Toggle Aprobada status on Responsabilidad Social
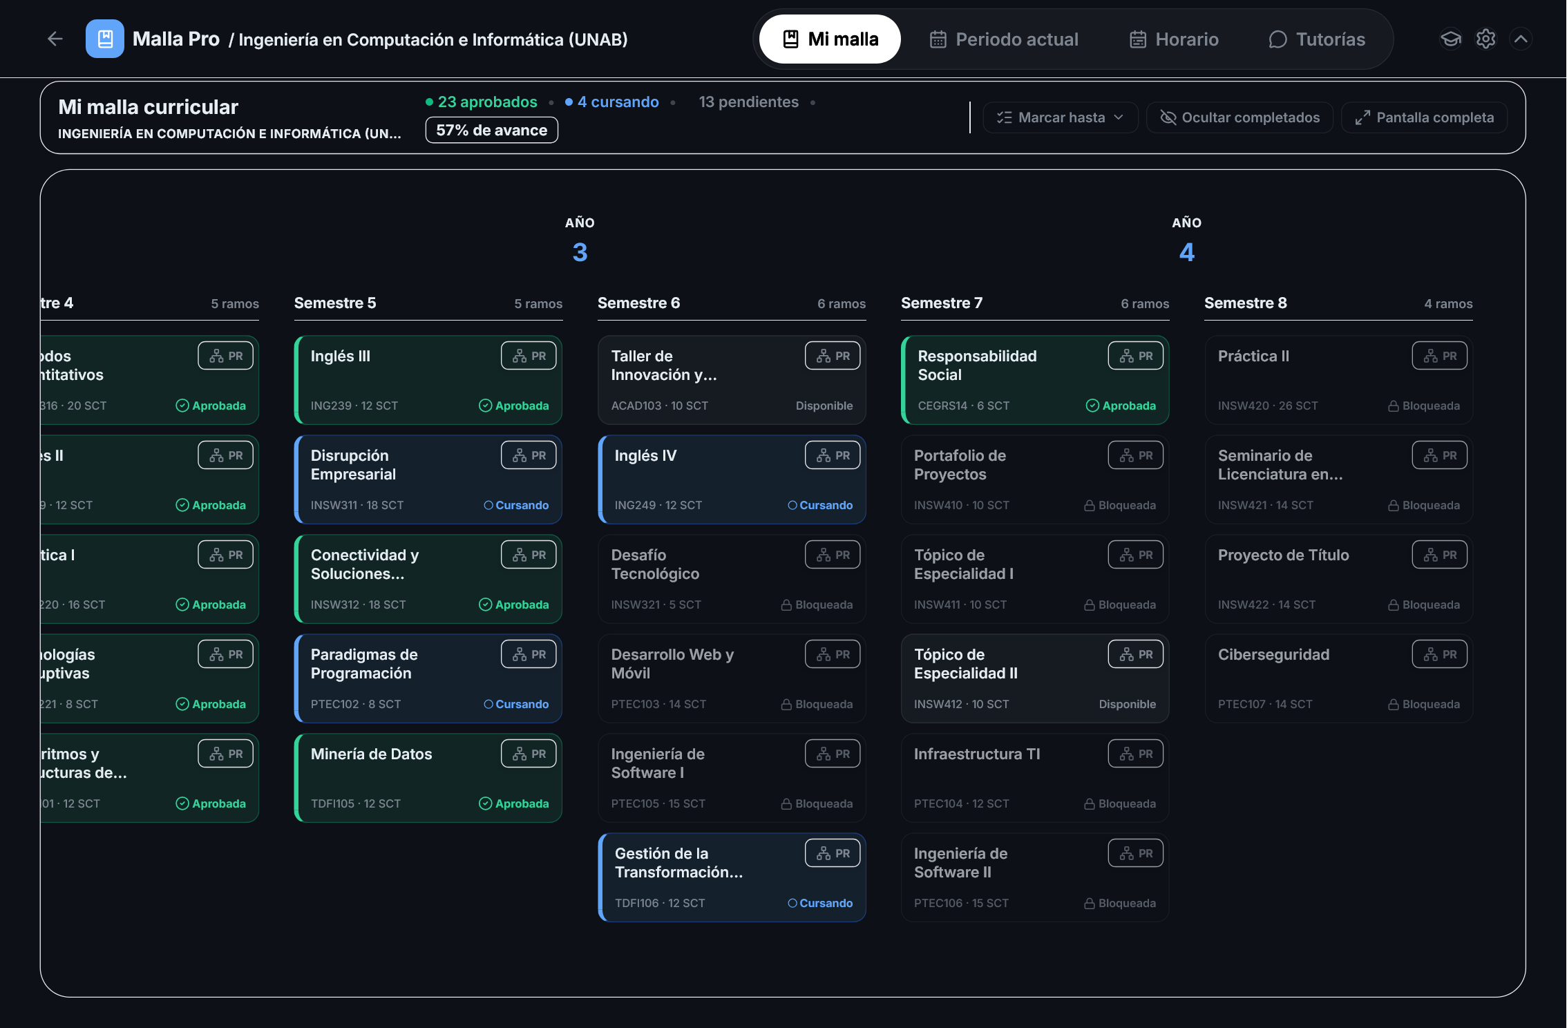The height and width of the screenshot is (1028, 1567). coord(1121,406)
